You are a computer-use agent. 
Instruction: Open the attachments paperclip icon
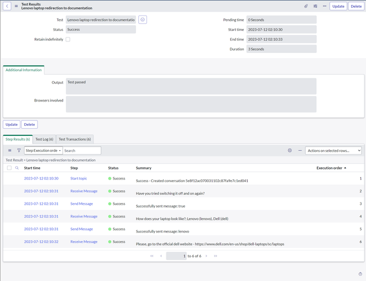click(306, 6)
